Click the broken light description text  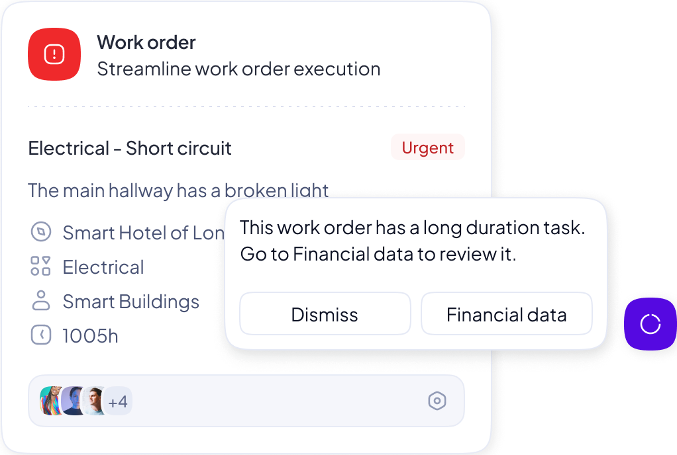[x=178, y=191]
